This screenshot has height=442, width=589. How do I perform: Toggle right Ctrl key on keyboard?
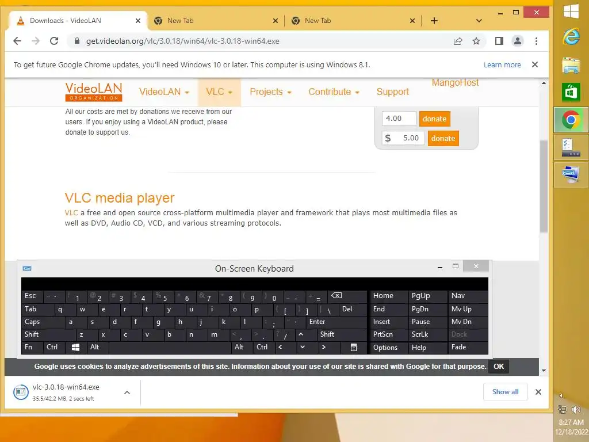tap(264, 347)
